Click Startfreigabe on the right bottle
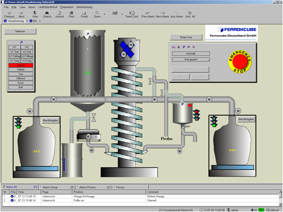Viewport: 283px width, 212px height. pos(246,119)
